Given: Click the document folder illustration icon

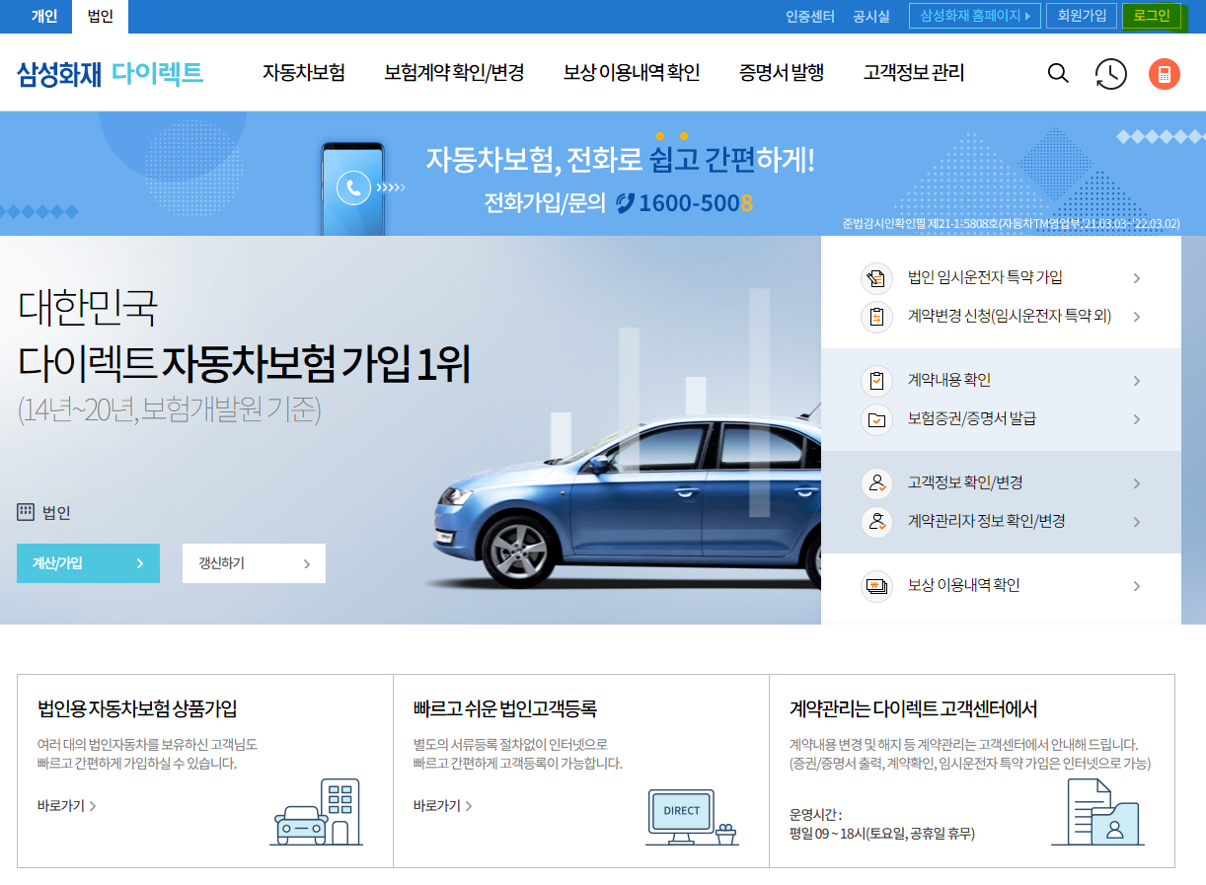Looking at the screenshot, I should pyautogui.click(x=1097, y=812).
